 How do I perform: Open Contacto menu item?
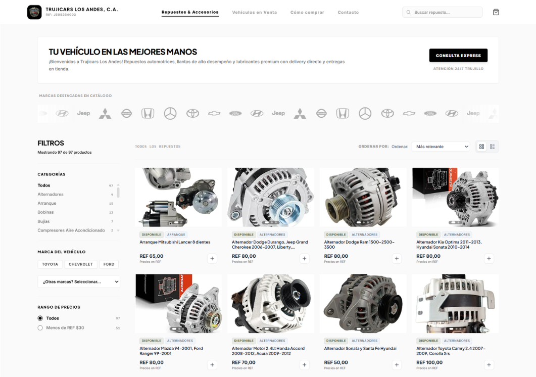pyautogui.click(x=348, y=12)
